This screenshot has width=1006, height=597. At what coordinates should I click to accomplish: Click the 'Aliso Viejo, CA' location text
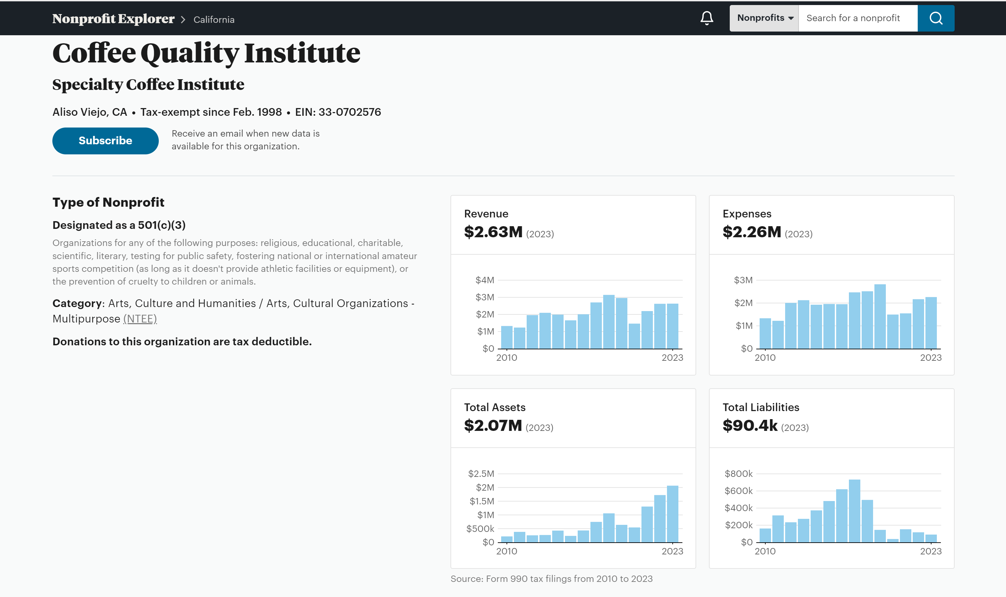click(90, 112)
